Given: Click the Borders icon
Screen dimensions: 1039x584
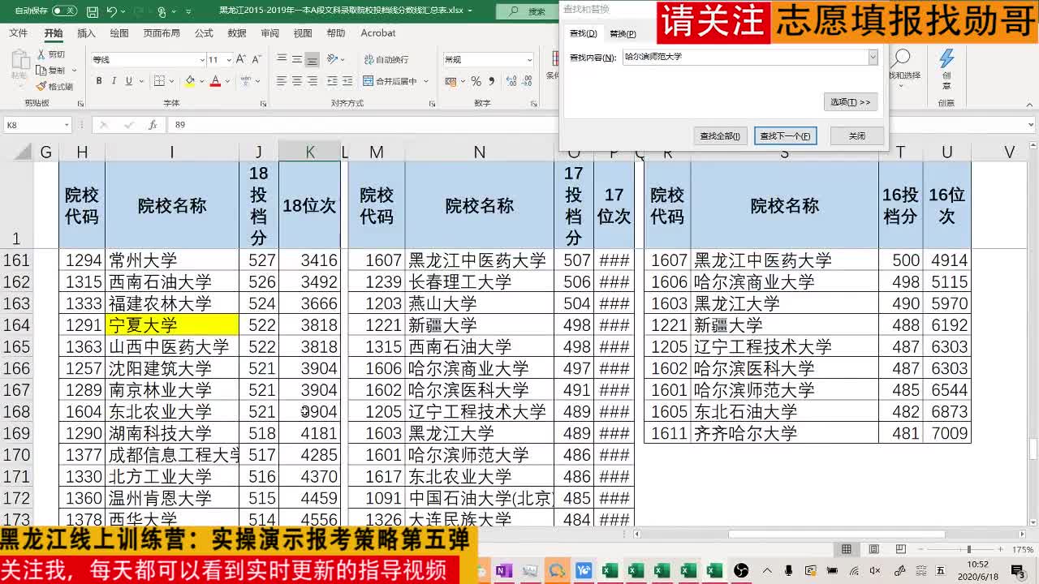Looking at the screenshot, I should click(159, 81).
